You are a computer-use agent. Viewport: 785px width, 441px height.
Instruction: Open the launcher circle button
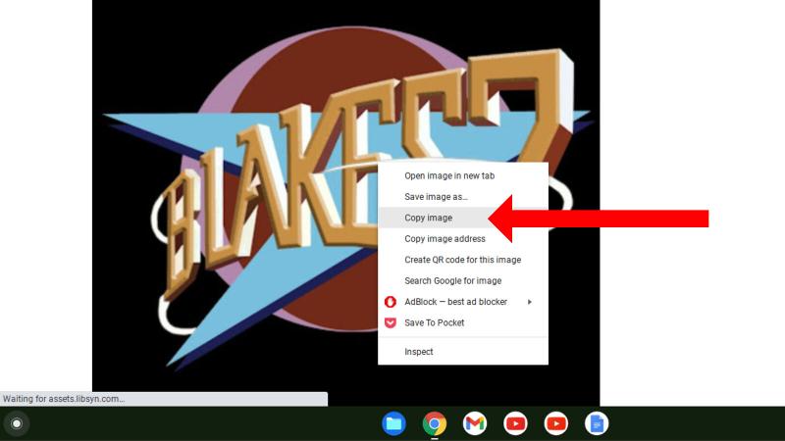point(17,423)
